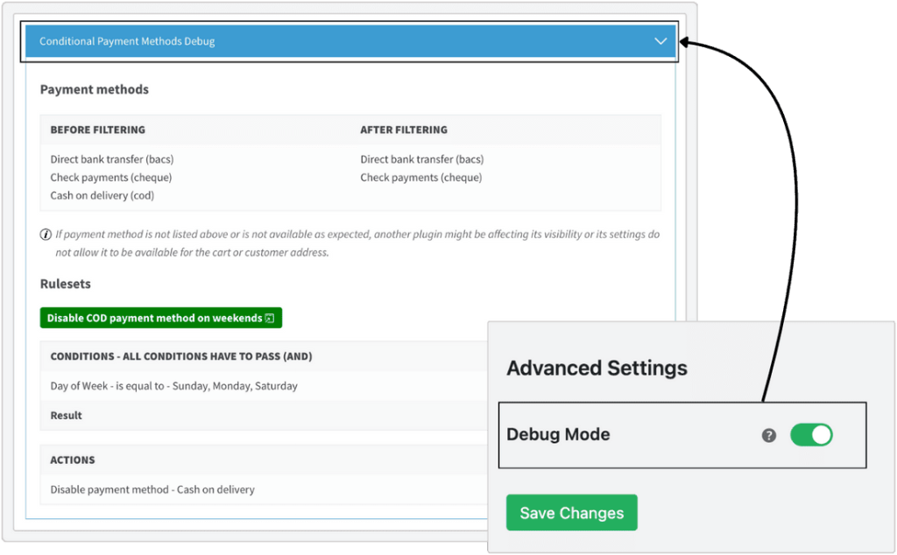The image size is (897, 555).
Task: Open the Disable COD payment method on weekends ruleset
Action: (161, 318)
